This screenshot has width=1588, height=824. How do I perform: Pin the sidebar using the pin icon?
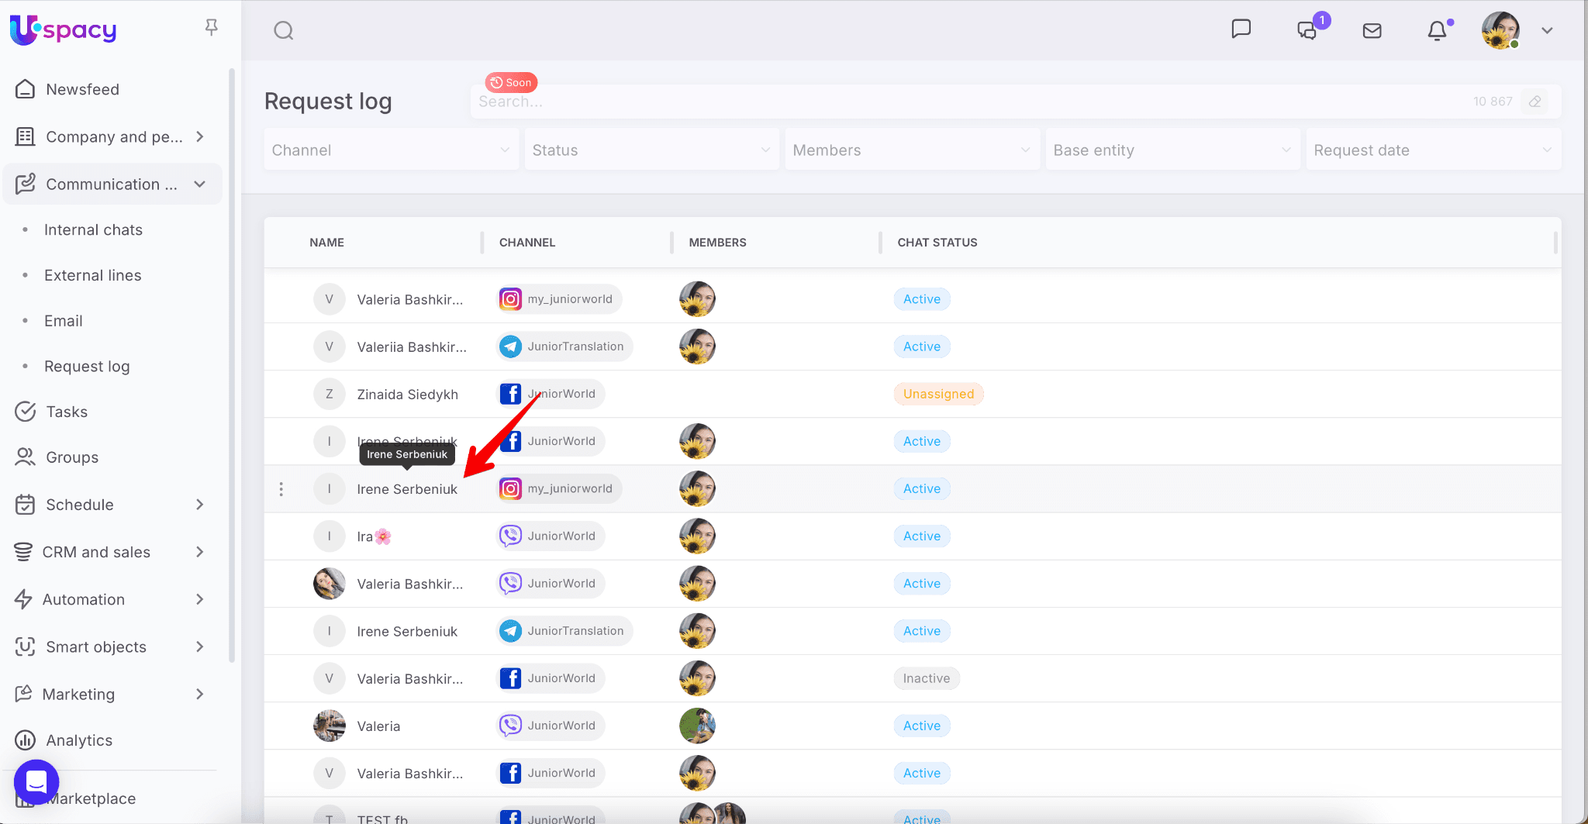pos(211,28)
